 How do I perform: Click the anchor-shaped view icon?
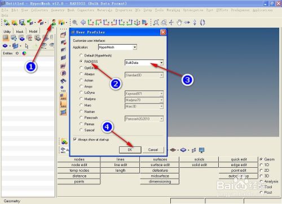click(x=137, y=23)
